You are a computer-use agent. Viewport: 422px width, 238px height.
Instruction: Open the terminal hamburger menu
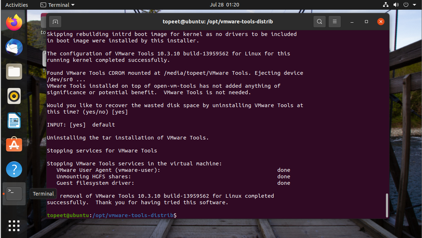click(334, 22)
